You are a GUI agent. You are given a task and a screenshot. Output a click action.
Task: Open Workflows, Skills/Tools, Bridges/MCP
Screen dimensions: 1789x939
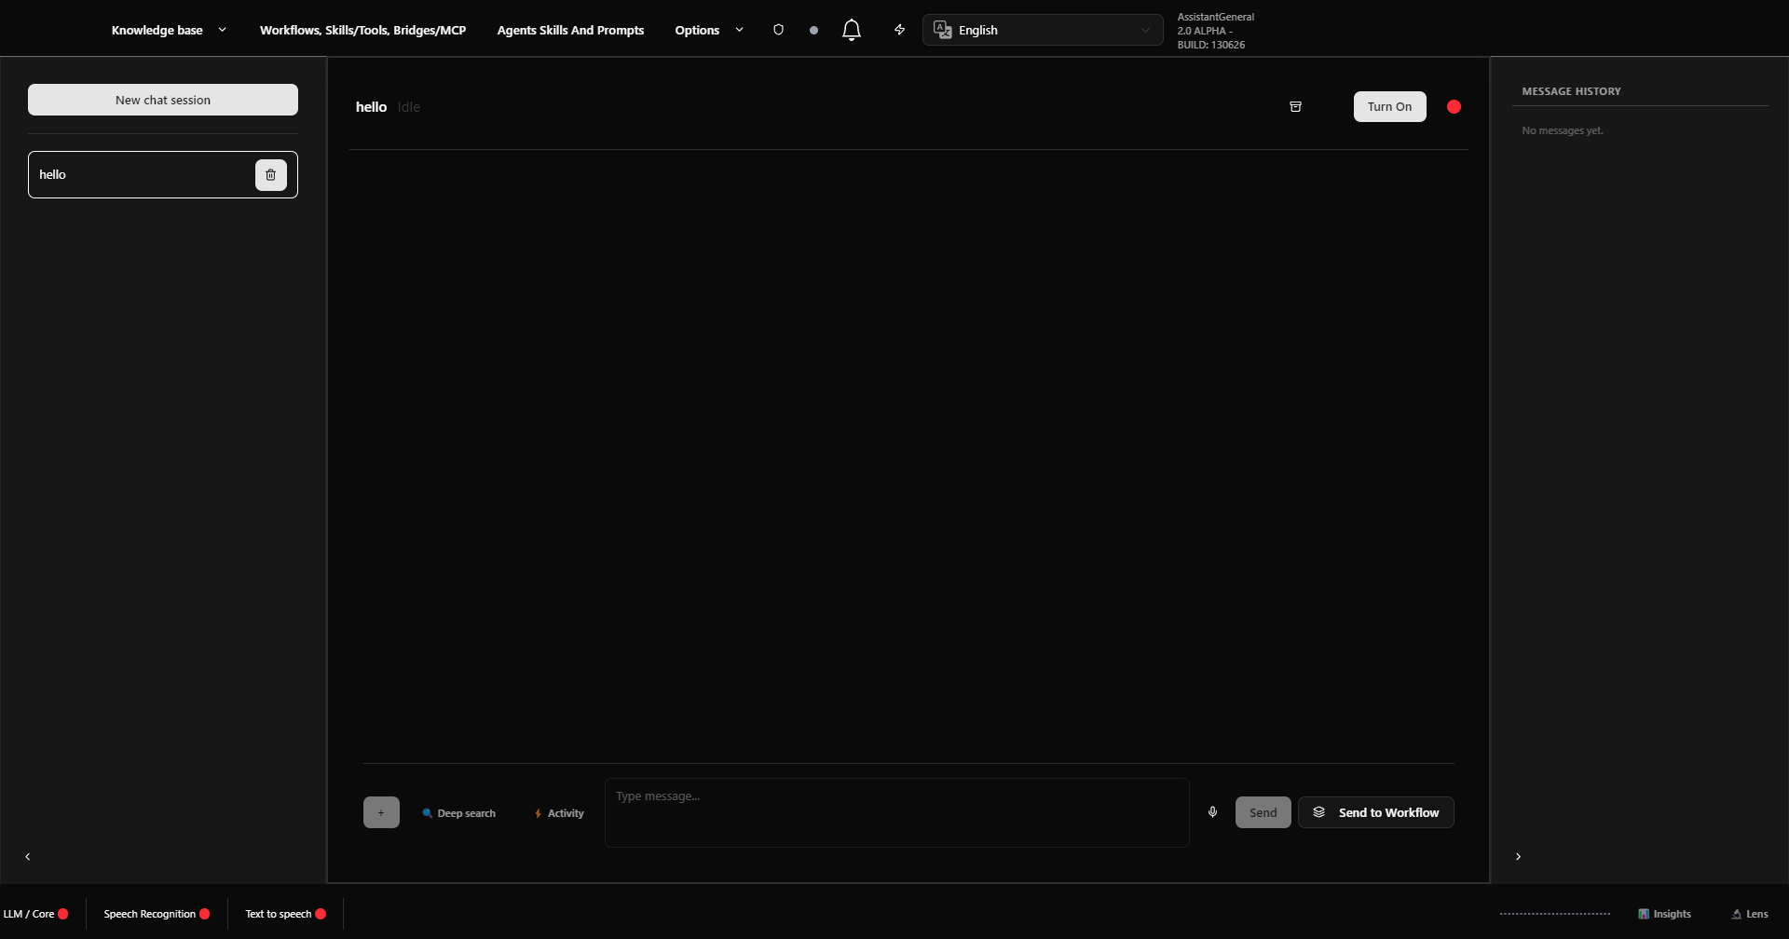(362, 30)
